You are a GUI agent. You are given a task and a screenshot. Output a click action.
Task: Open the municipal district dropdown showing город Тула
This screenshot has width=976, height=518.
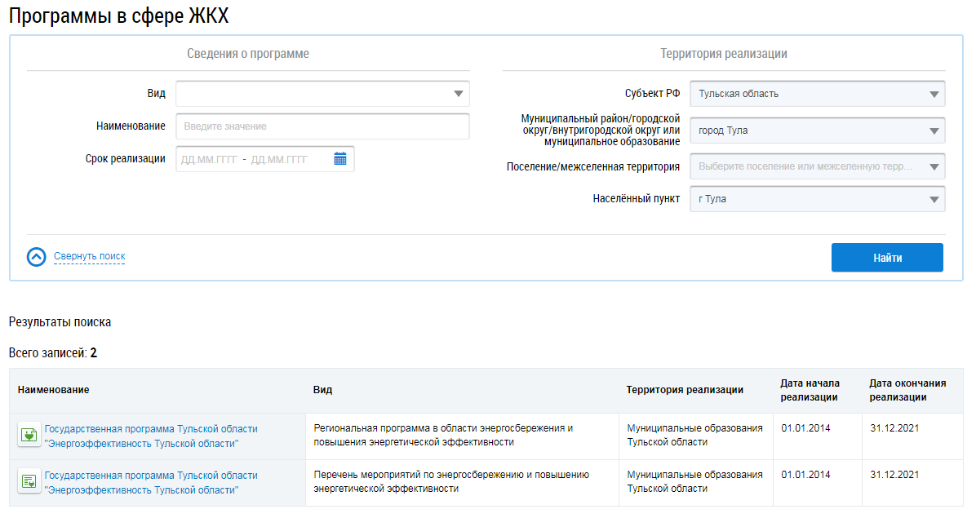817,131
